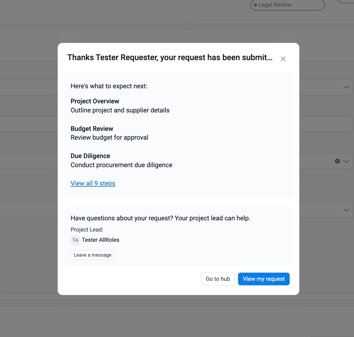Screen dimensions: 354x337
Task: Open the View all 9 steps link
Action: tap(93, 183)
